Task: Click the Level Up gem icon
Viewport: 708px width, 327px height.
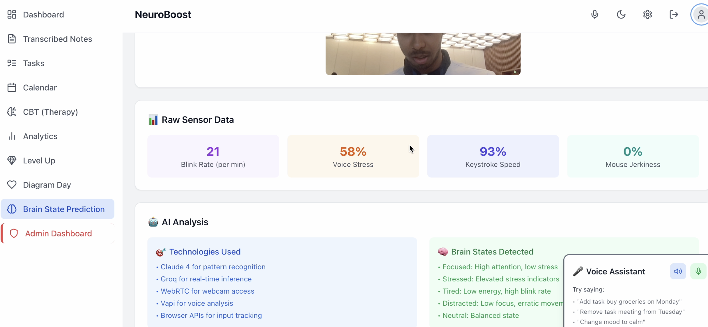Action: point(12,161)
